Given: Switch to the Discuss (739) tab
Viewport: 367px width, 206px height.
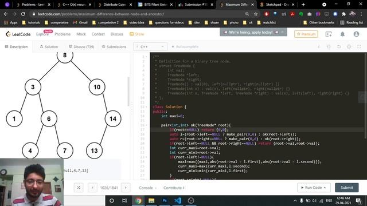Looking at the screenshot, I should click(81, 47).
